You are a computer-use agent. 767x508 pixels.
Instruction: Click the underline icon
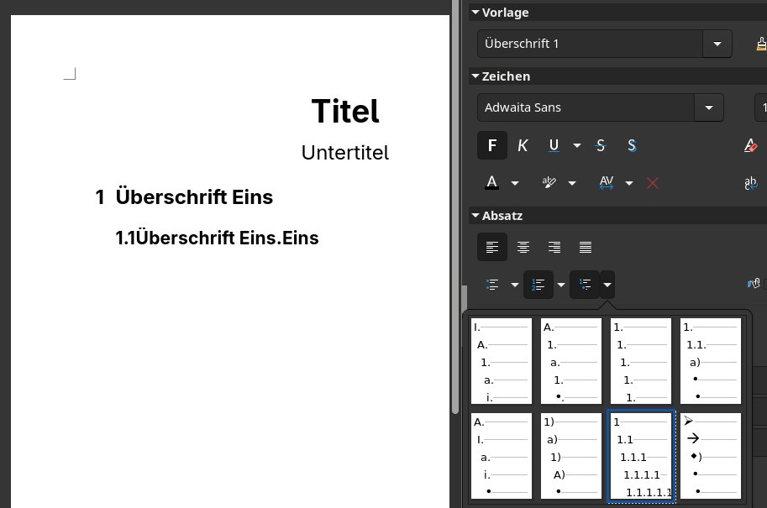(554, 145)
